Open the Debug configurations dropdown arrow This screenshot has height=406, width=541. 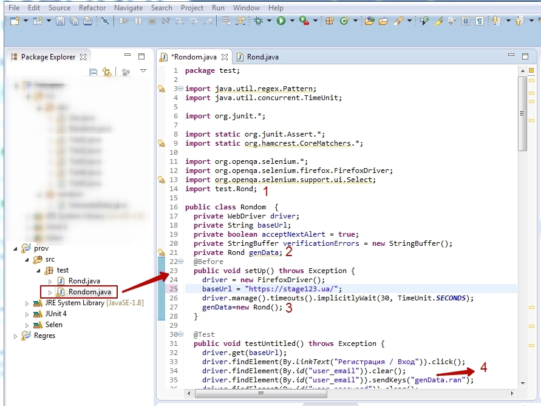(269, 21)
